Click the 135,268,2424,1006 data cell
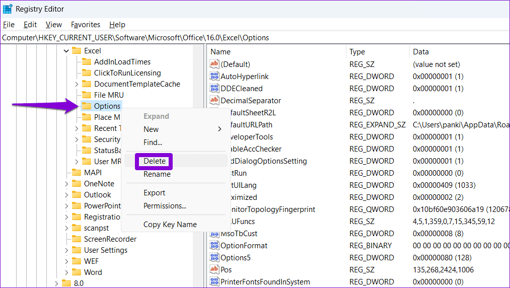The width and height of the screenshot is (510, 288). tap(443, 270)
